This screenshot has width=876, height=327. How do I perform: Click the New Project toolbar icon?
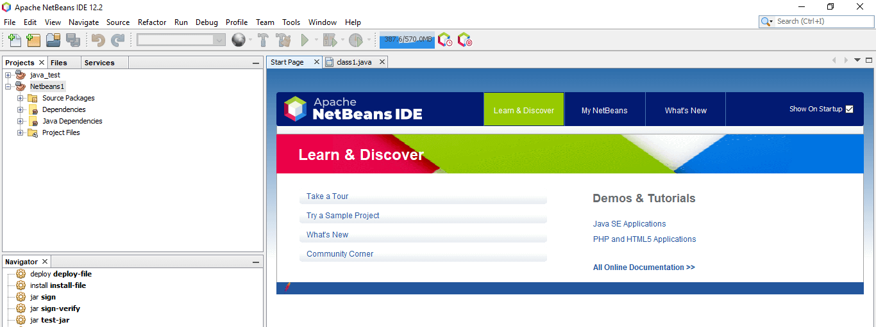click(33, 40)
